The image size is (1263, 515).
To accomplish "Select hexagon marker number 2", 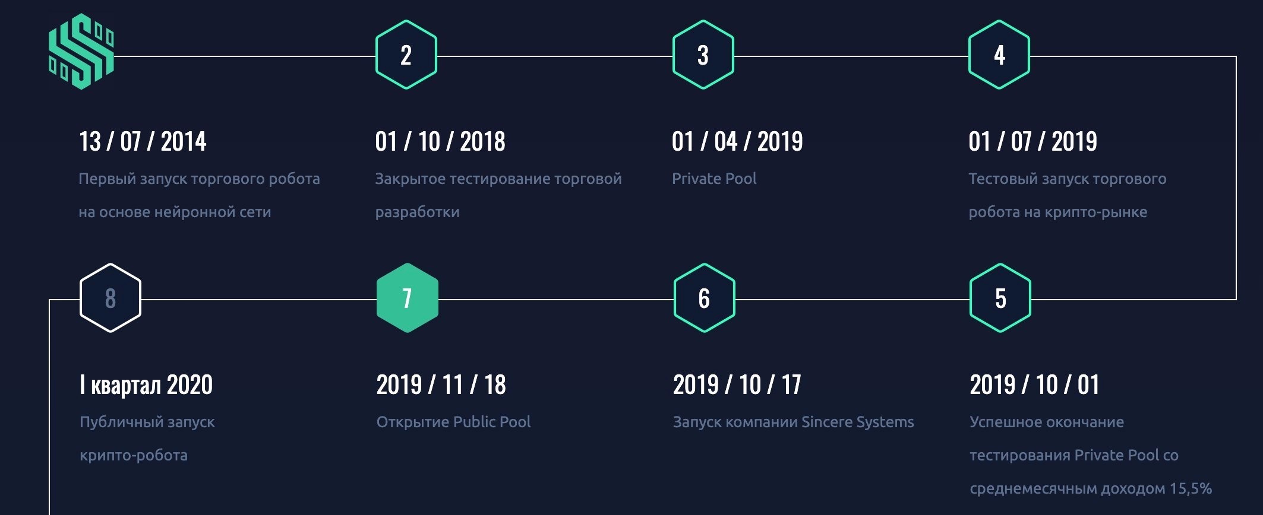I will 406,55.
